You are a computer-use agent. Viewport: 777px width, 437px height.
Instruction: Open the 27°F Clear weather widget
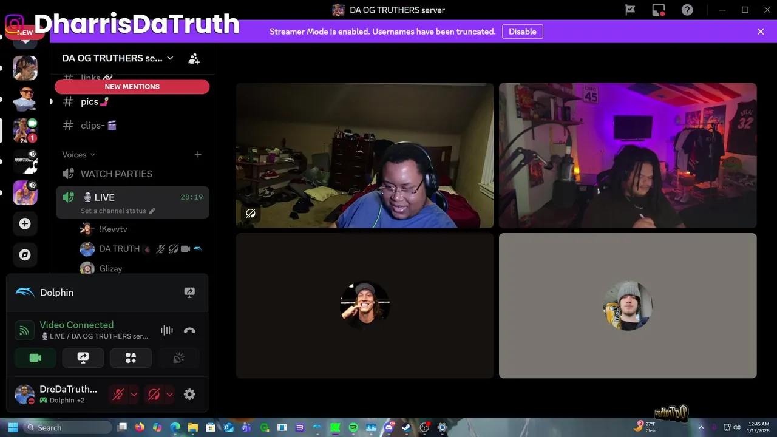point(645,427)
